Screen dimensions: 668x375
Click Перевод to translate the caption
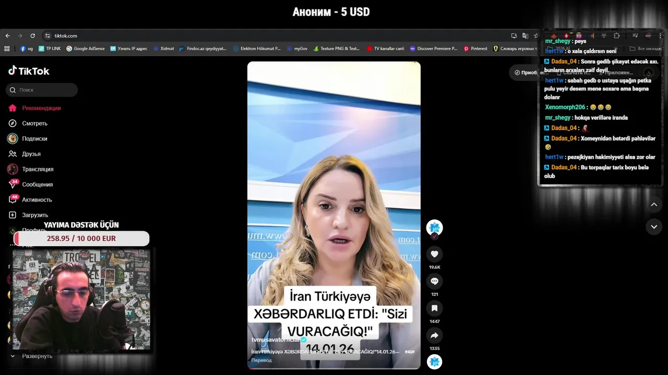pos(261,360)
